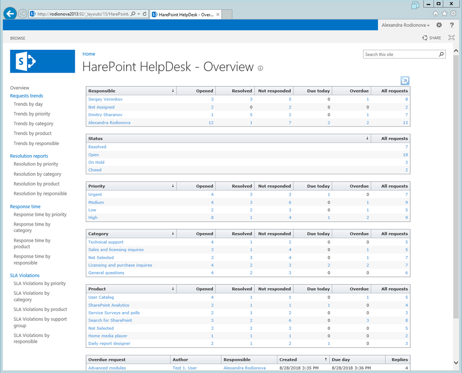
Task: Open the Favorites star icon
Action: (444, 14)
